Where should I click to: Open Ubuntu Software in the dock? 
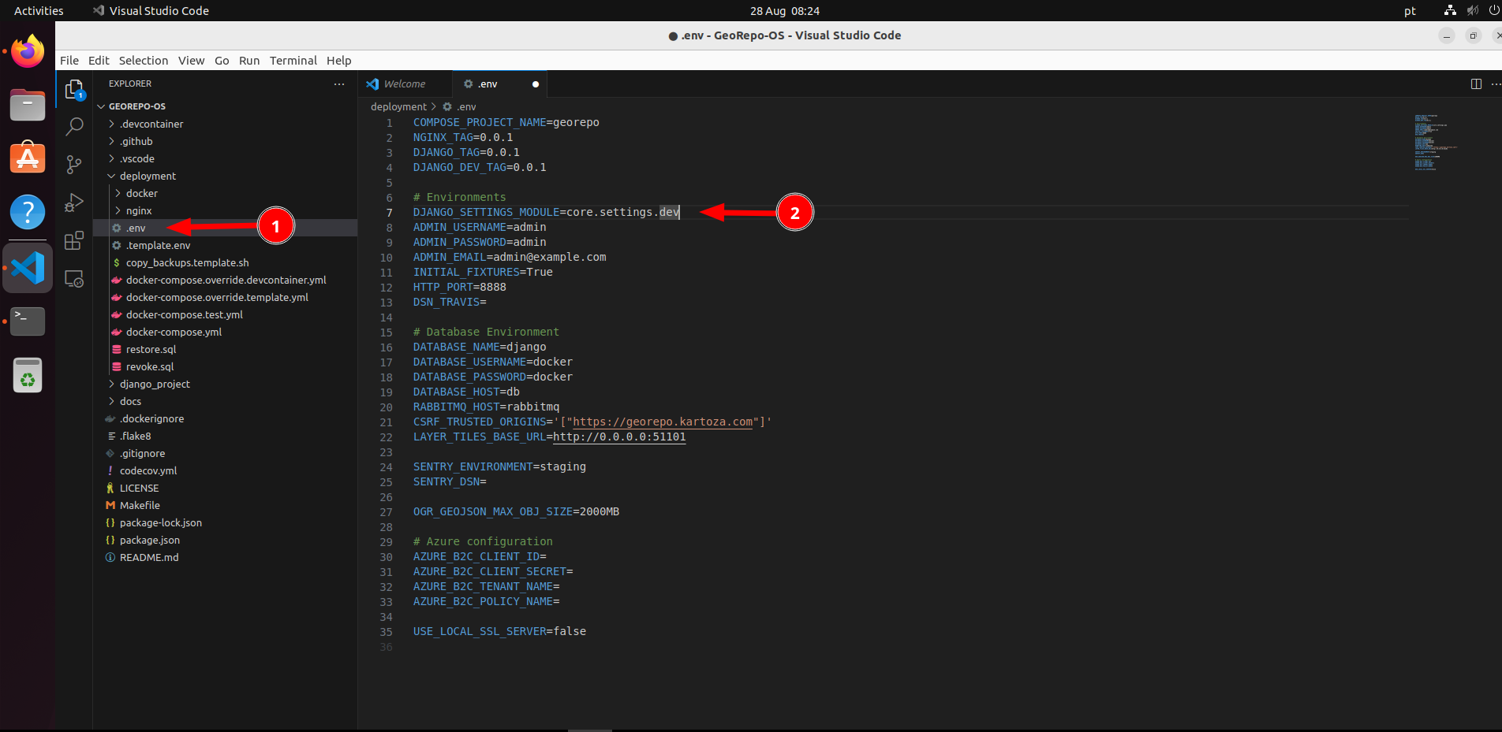tap(28, 158)
